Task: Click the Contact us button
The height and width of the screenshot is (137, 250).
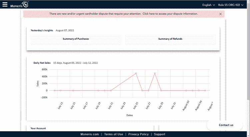Action: click(x=226, y=125)
